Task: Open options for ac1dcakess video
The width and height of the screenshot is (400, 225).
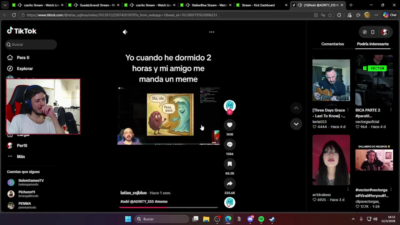Action: [x=348, y=189]
